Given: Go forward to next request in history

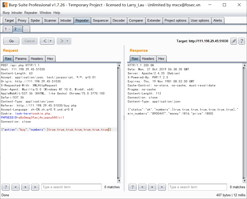Looking at the screenshot, I should [62, 41].
